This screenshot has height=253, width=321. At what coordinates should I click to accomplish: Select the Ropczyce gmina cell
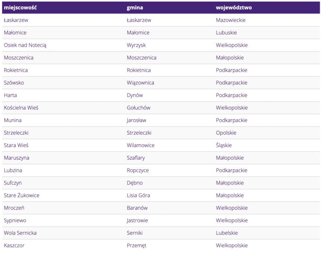coord(138,170)
